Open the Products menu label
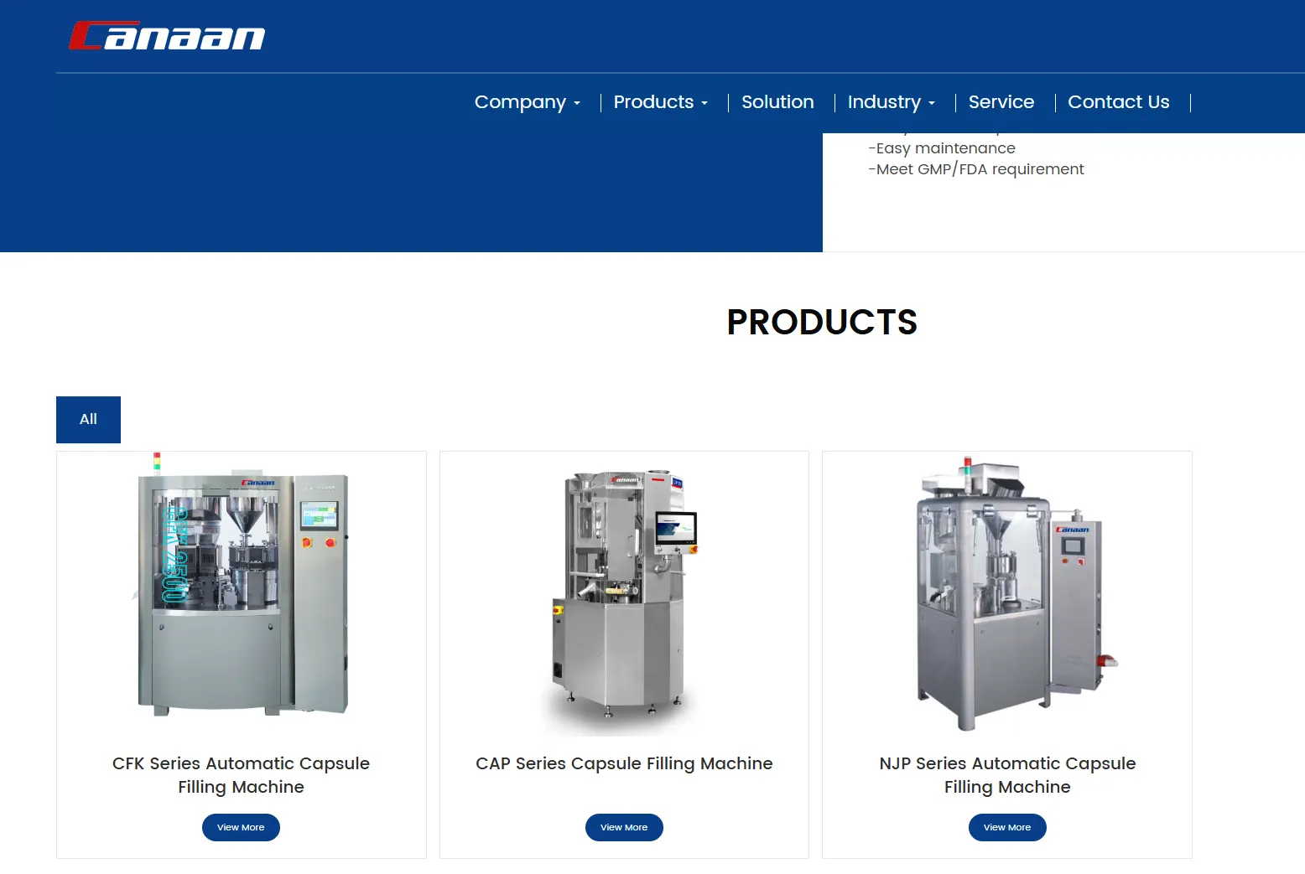Screen dimensions: 1305x874 pyautogui.click(x=653, y=102)
